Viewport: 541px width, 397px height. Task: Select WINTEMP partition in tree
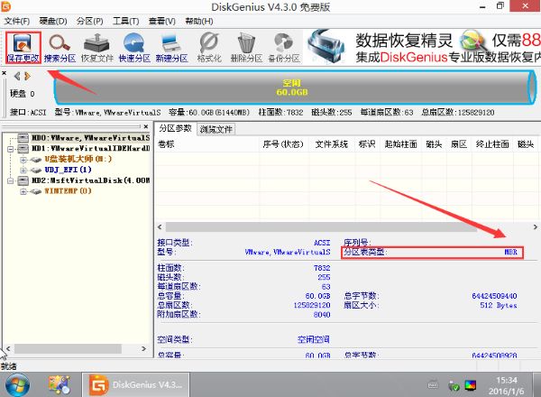coord(68,191)
